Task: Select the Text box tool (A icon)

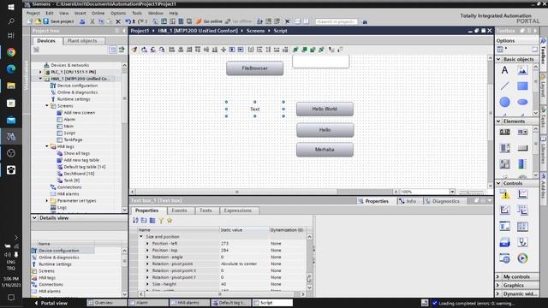Action: tap(504, 70)
